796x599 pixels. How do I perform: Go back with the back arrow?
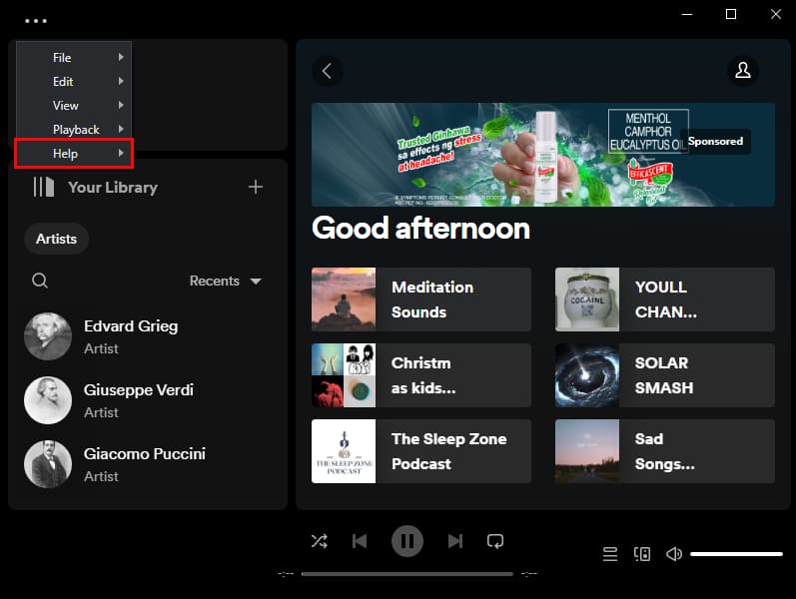pos(328,71)
